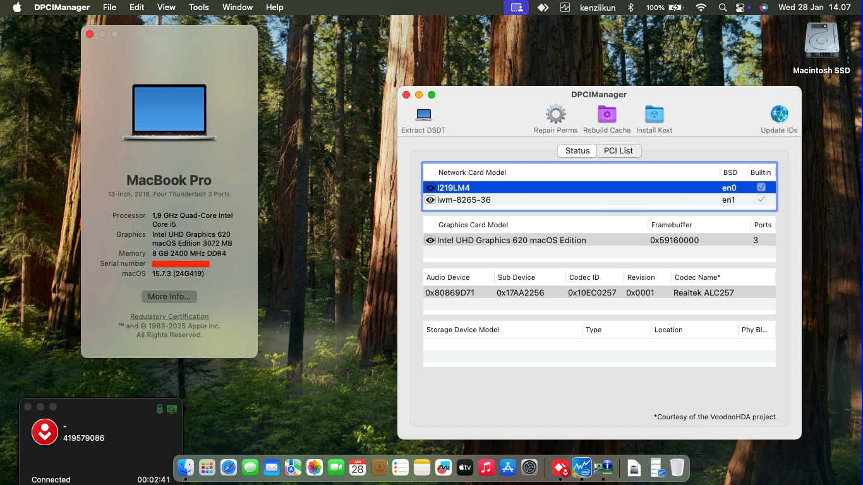
Task: Open the Help menu
Action: click(x=274, y=7)
